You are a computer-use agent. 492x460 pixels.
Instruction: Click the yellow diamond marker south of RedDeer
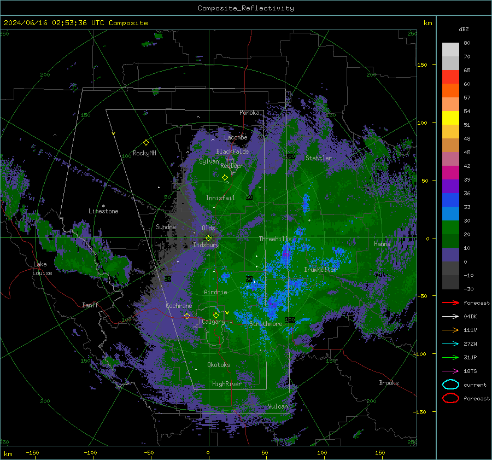[225, 178]
